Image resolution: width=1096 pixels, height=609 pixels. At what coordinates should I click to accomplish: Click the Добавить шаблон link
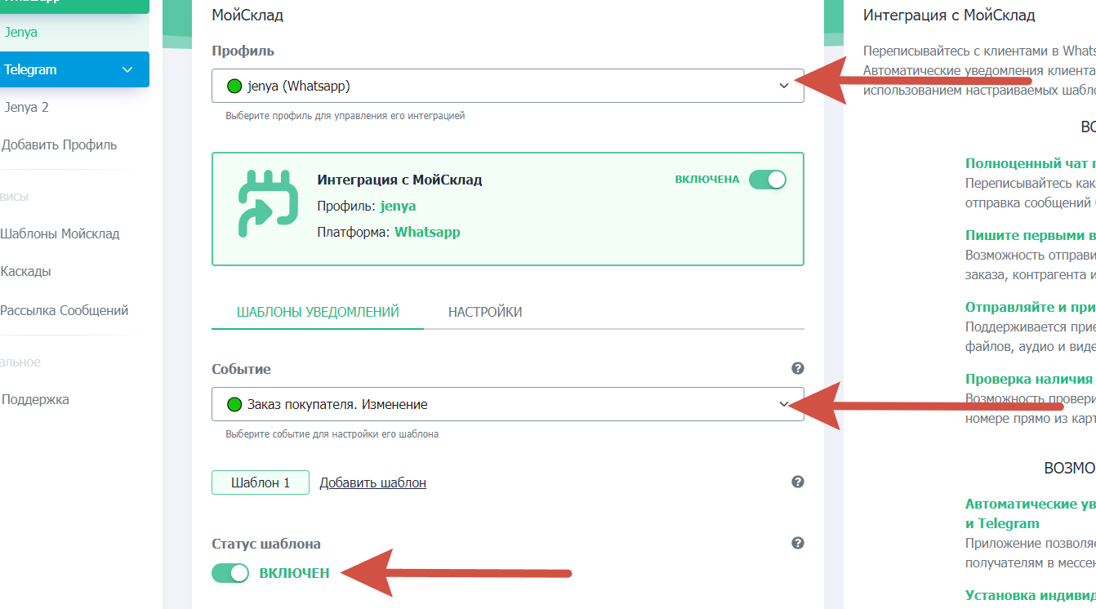point(372,482)
